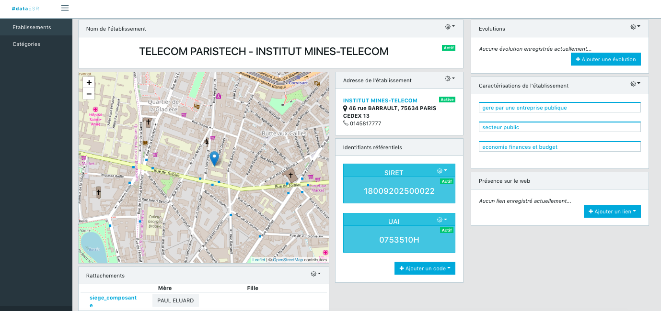Click Actif badge on SIRET card
The width and height of the screenshot is (661, 311).
[x=447, y=181]
